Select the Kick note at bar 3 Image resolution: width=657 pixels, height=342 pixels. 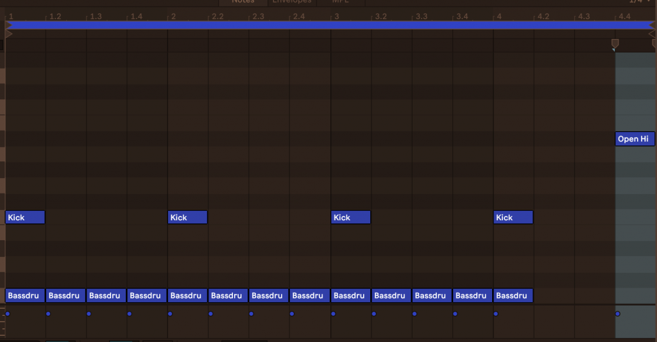pyautogui.click(x=350, y=218)
